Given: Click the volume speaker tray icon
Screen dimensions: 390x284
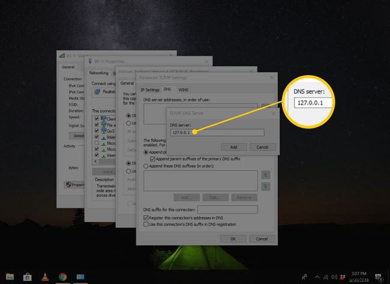Looking at the screenshot, I should point(334,277).
